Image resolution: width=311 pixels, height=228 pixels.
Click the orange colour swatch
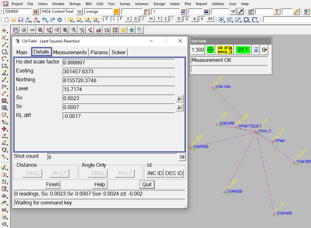point(116,11)
